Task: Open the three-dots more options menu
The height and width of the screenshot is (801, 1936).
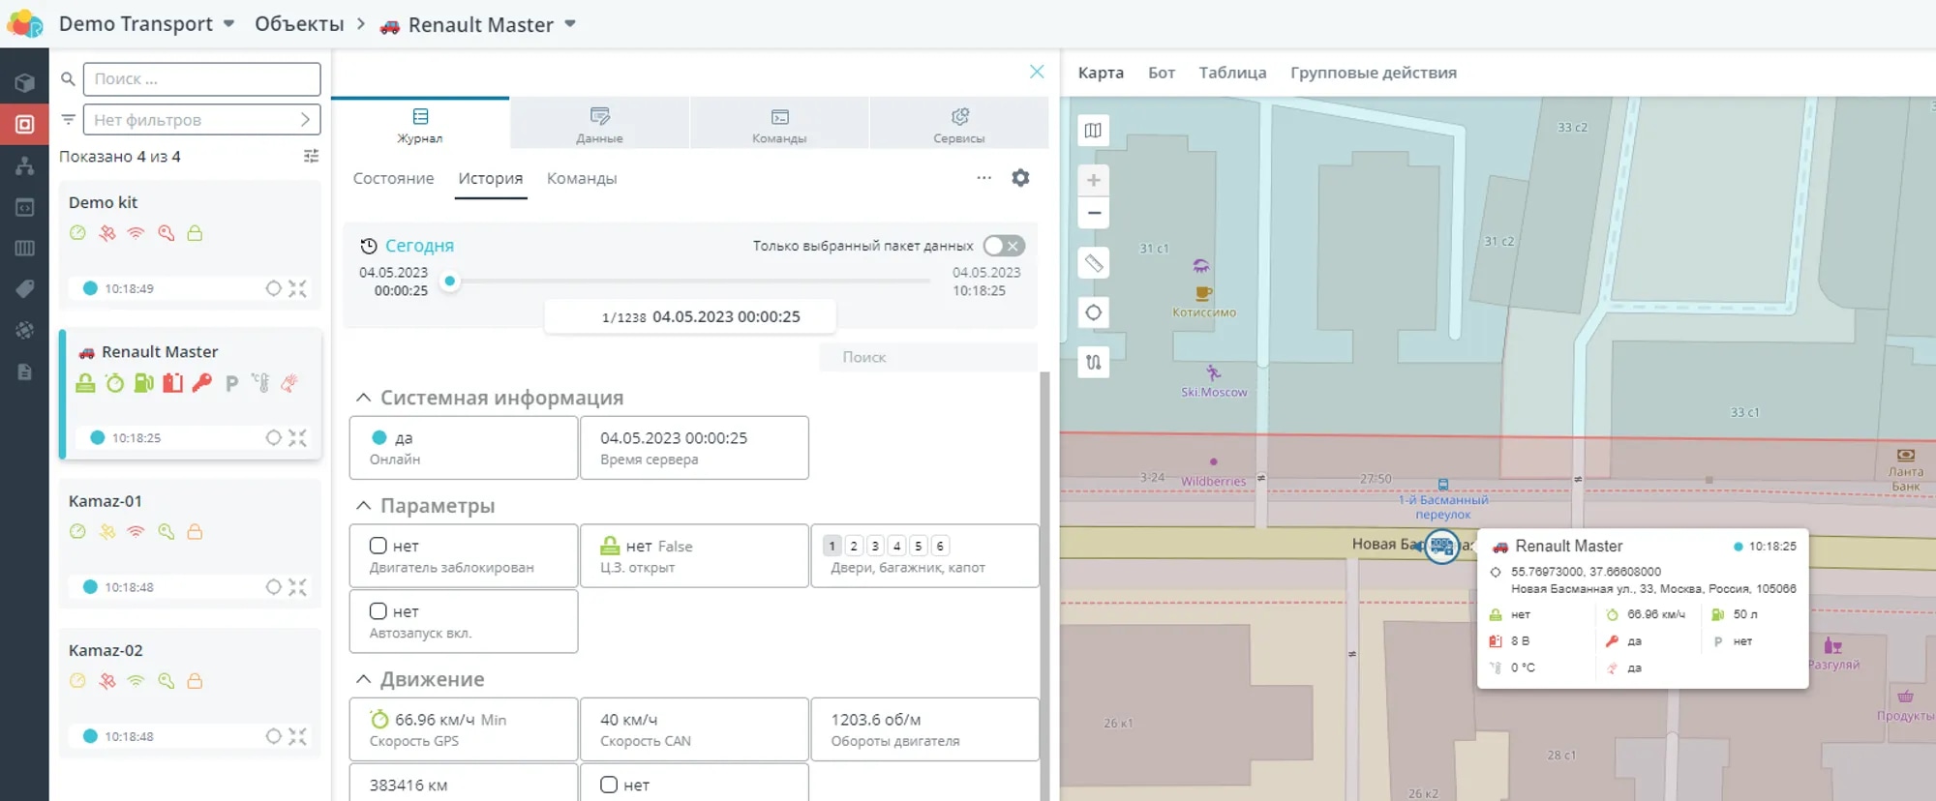Action: [983, 178]
